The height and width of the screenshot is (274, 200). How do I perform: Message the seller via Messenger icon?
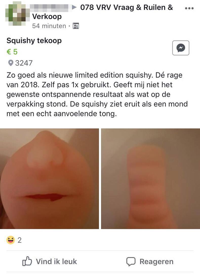[x=181, y=48]
